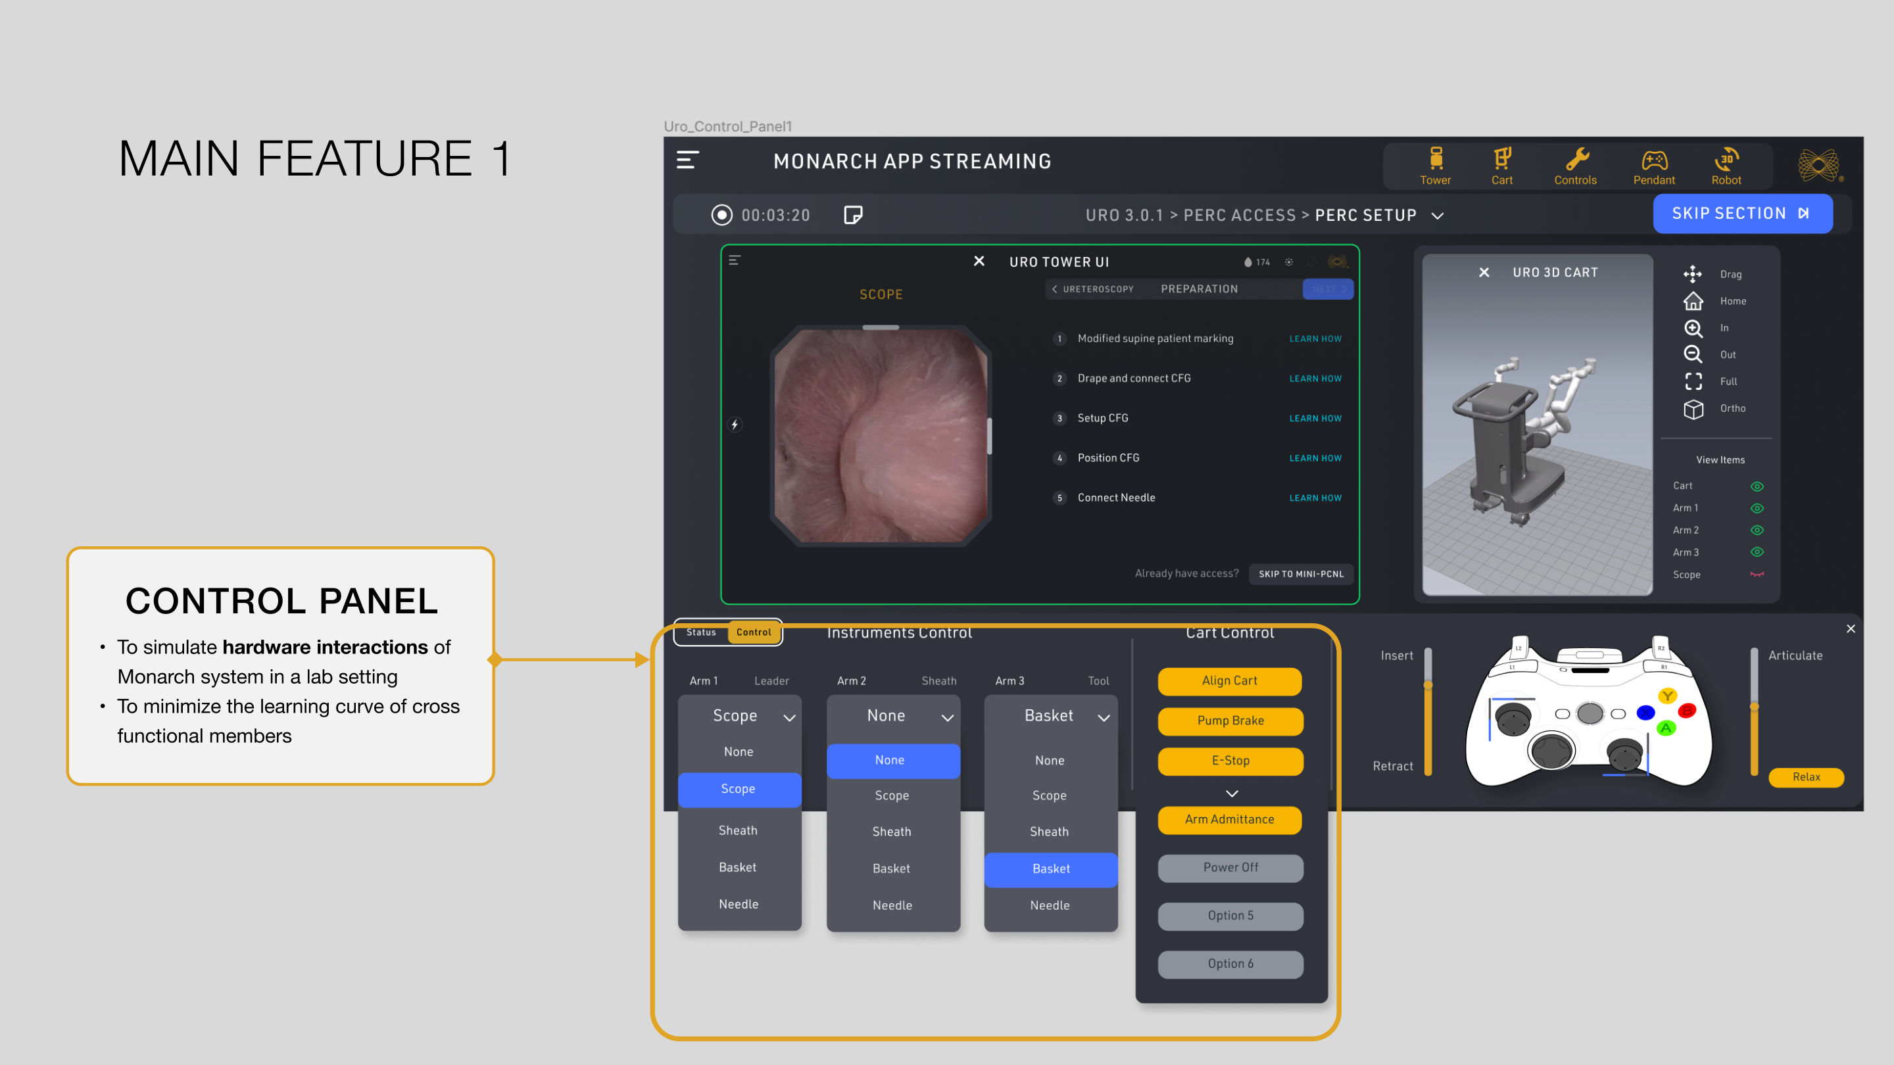The height and width of the screenshot is (1065, 1894).
Task: Click the E-Stop button in Cart Control
Action: [1229, 759]
